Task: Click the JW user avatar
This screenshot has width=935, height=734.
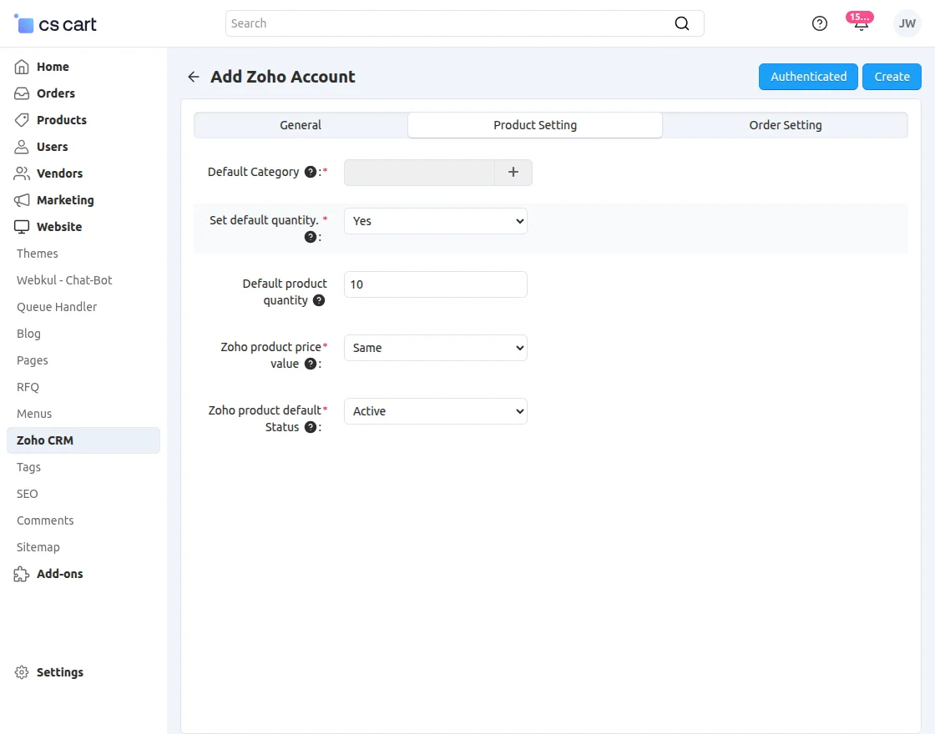Action: pos(907,23)
